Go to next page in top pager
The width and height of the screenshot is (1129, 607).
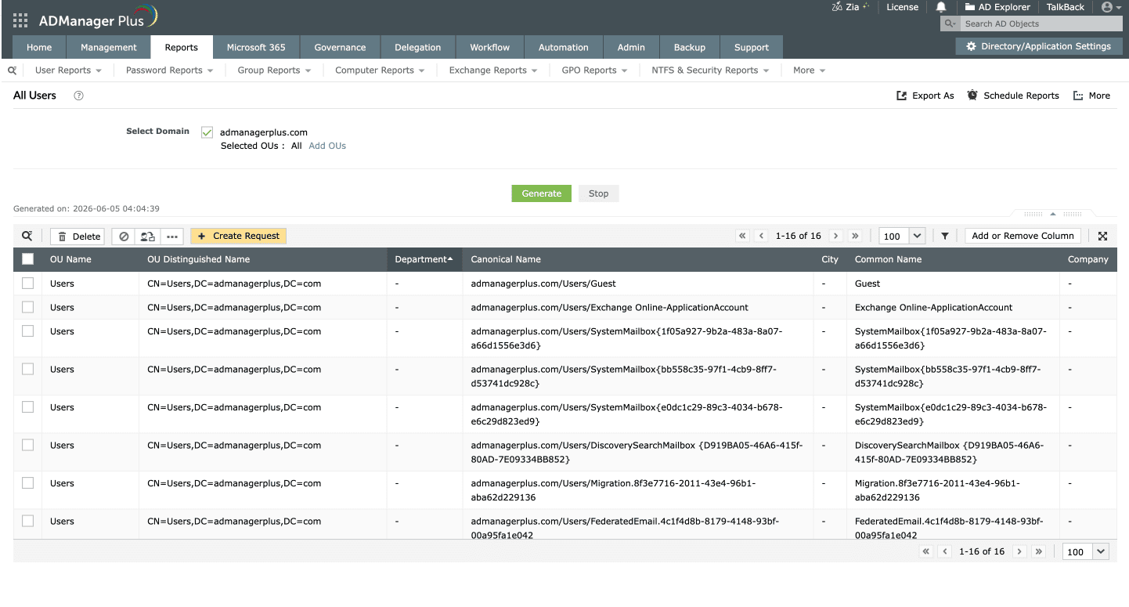pyautogui.click(x=835, y=236)
